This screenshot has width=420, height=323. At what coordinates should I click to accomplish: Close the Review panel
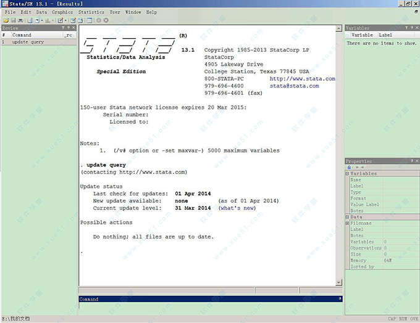pos(73,28)
